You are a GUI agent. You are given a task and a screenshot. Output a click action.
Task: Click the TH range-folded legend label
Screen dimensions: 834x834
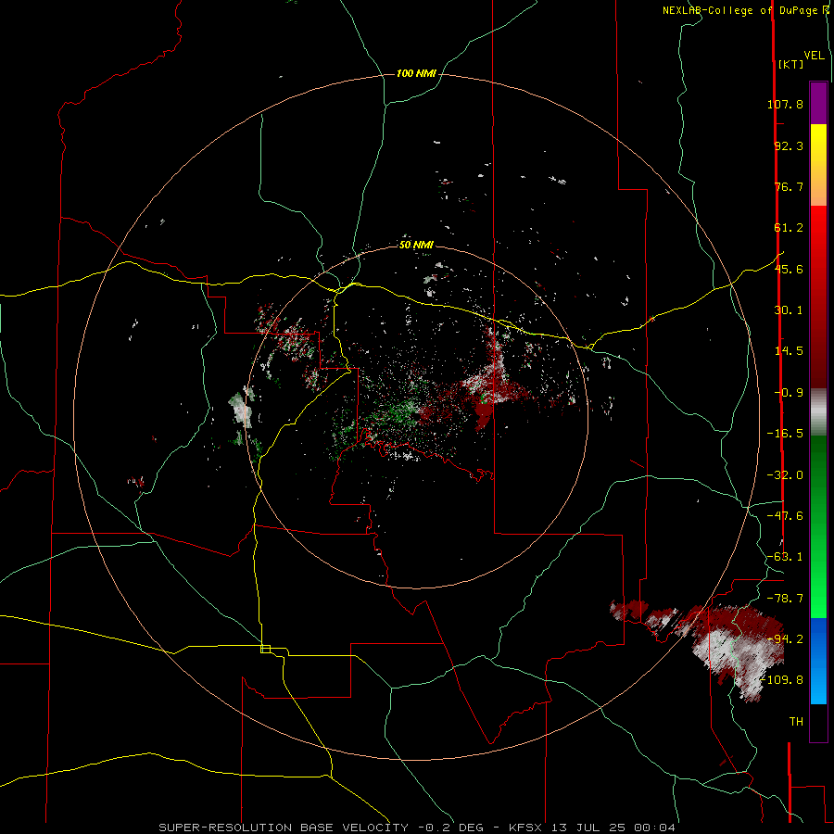pyautogui.click(x=796, y=722)
